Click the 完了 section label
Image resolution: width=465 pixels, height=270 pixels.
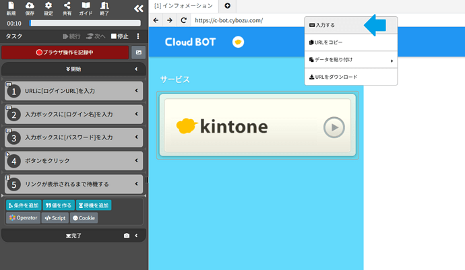point(73,236)
